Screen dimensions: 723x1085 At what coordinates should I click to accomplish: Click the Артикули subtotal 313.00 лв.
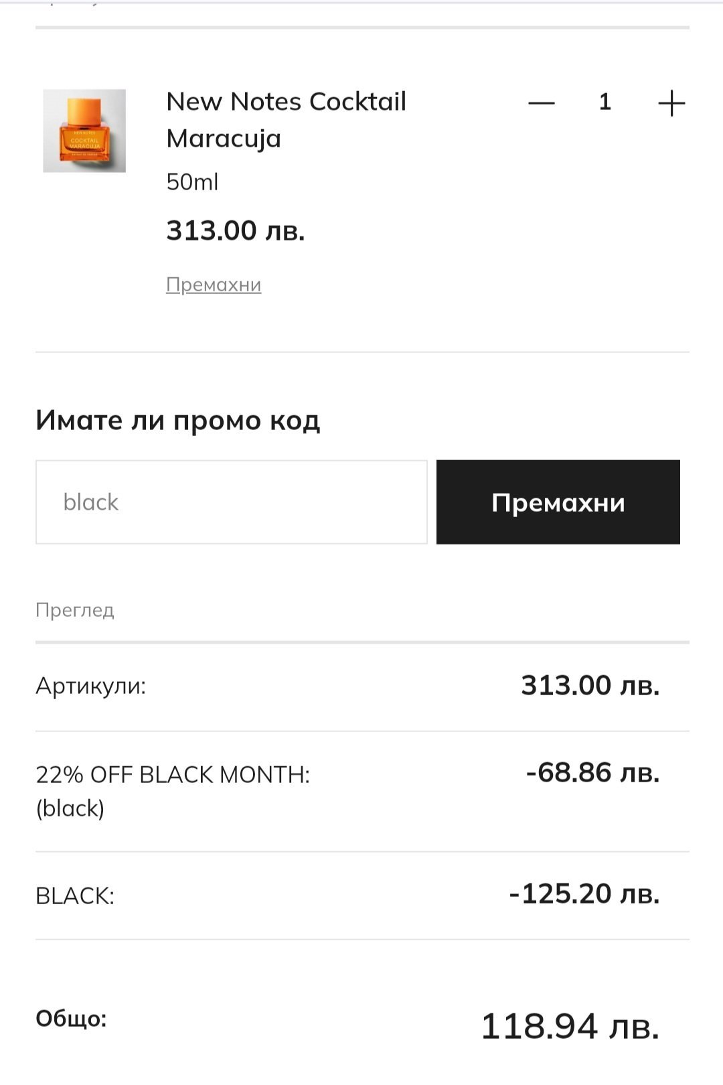coord(590,685)
